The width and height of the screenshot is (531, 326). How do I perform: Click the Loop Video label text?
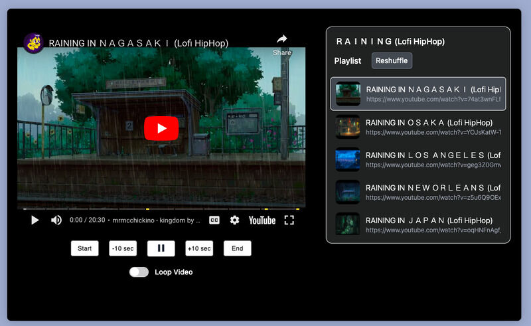click(x=174, y=272)
